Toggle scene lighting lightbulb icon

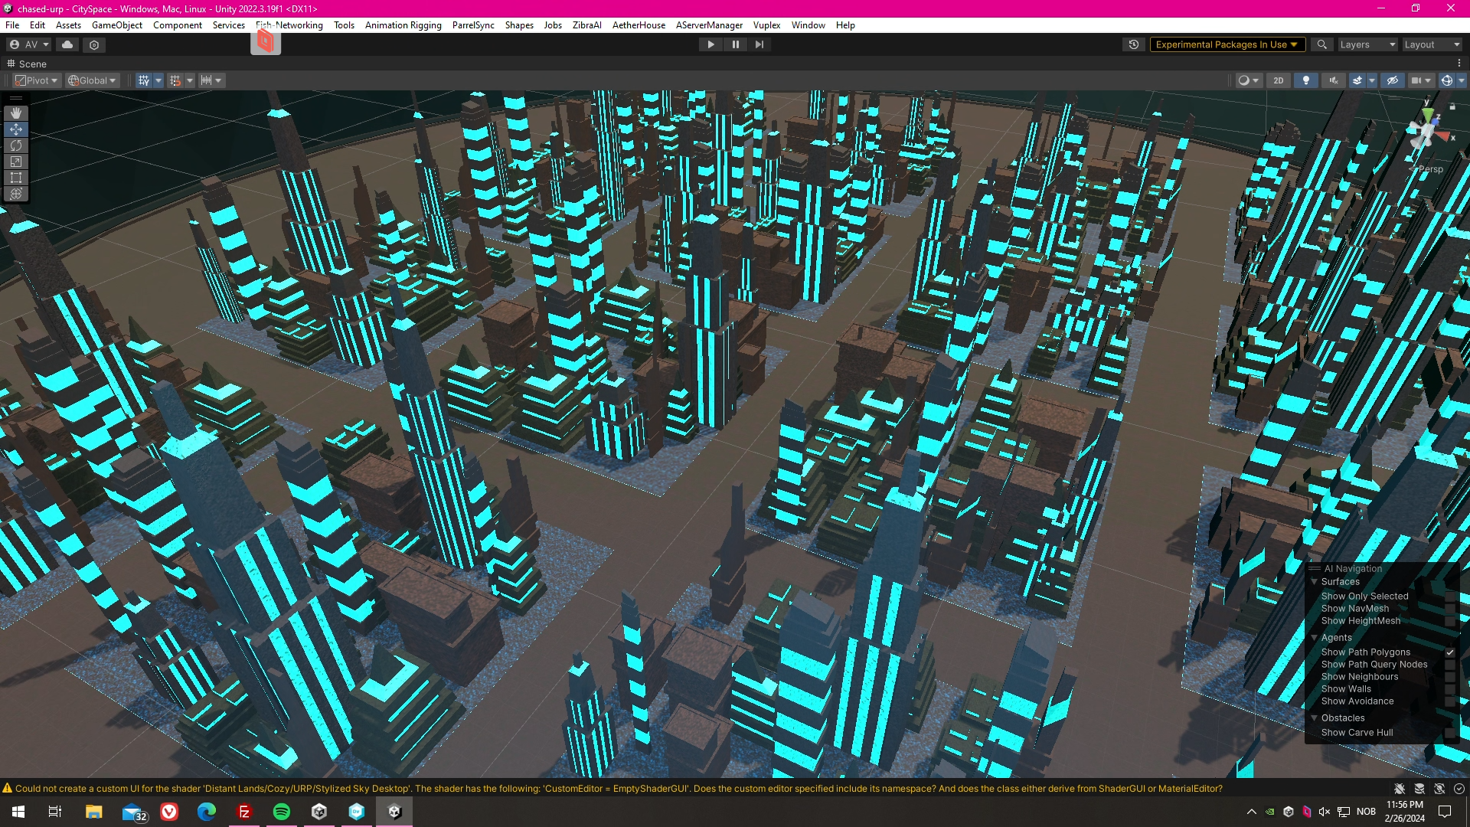point(1306,80)
